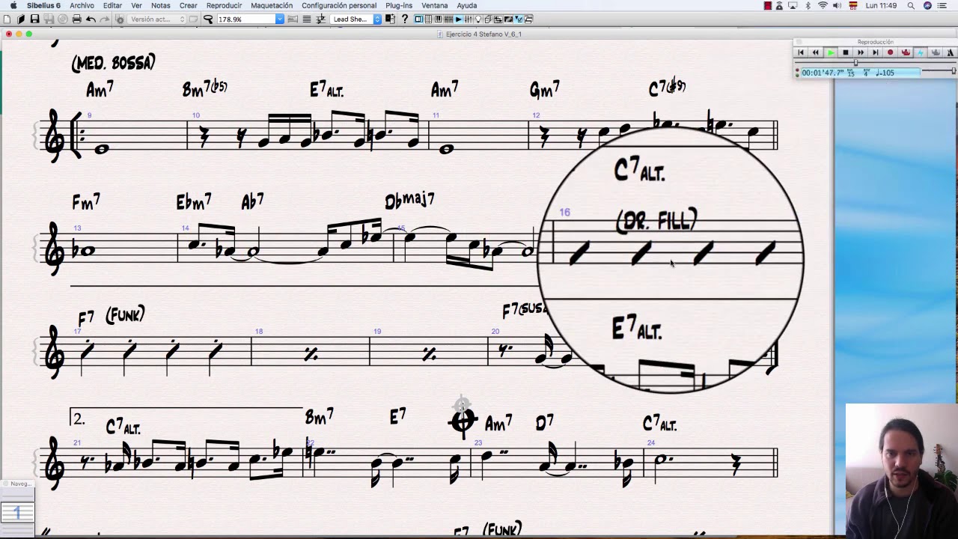Screen dimensions: 958x539
Task: Select the (MED. BOSSA) text in the score
Action: click(113, 63)
